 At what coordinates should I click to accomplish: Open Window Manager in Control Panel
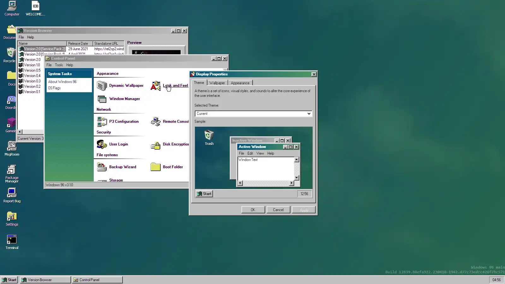[x=119, y=99]
